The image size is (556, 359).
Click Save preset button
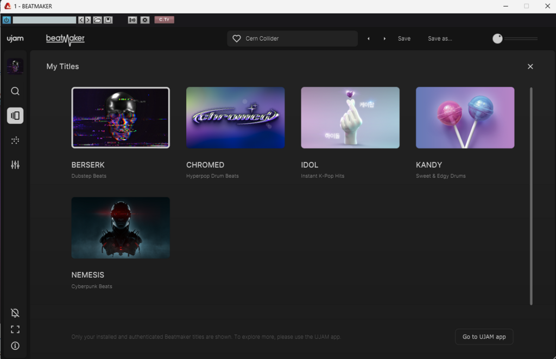pyautogui.click(x=404, y=39)
